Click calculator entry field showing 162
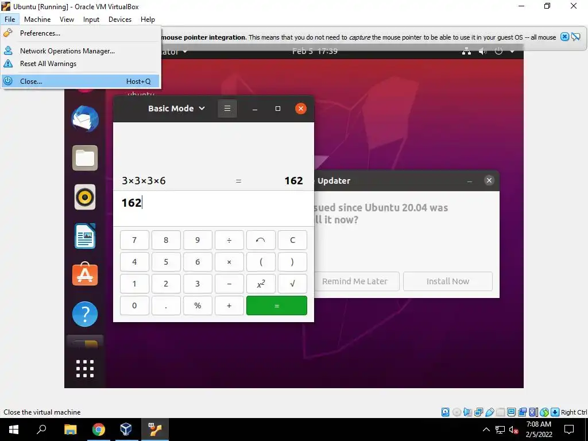 (214, 208)
